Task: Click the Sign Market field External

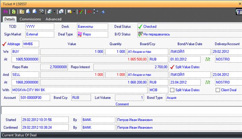Action: [40, 34]
